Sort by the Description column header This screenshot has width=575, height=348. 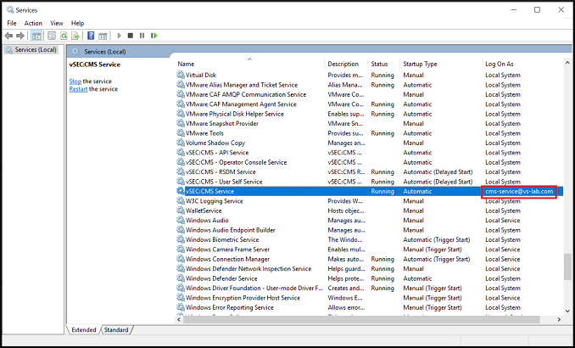(x=347, y=64)
